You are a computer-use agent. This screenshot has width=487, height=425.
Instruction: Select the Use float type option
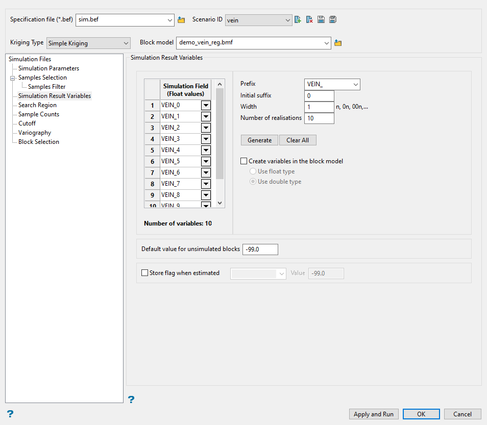pos(253,171)
